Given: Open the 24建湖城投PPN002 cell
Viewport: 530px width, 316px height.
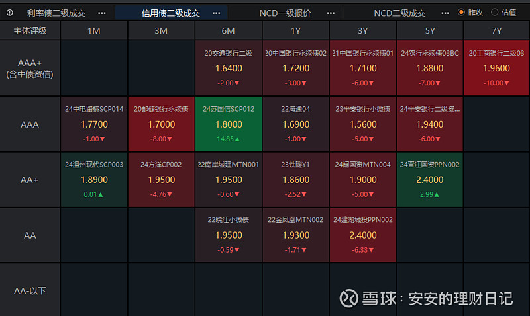Looking at the screenshot, I should tap(363, 235).
